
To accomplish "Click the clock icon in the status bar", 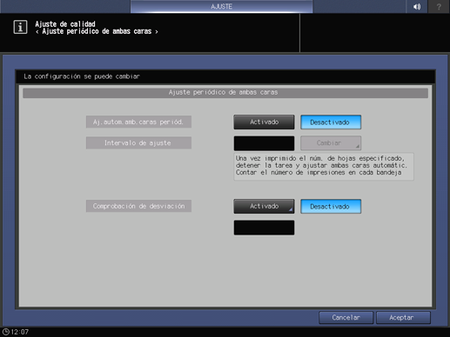I will [x=6, y=332].
